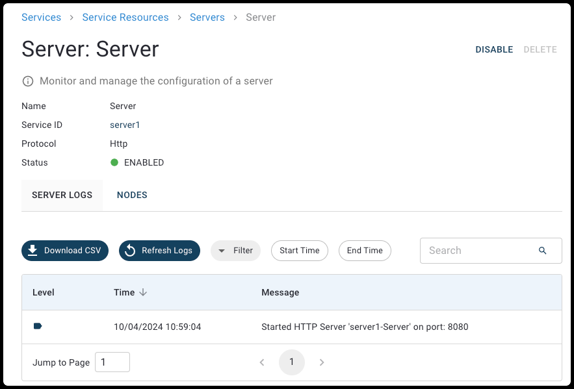Switch to the Nodes tab
The image size is (574, 389).
(132, 195)
